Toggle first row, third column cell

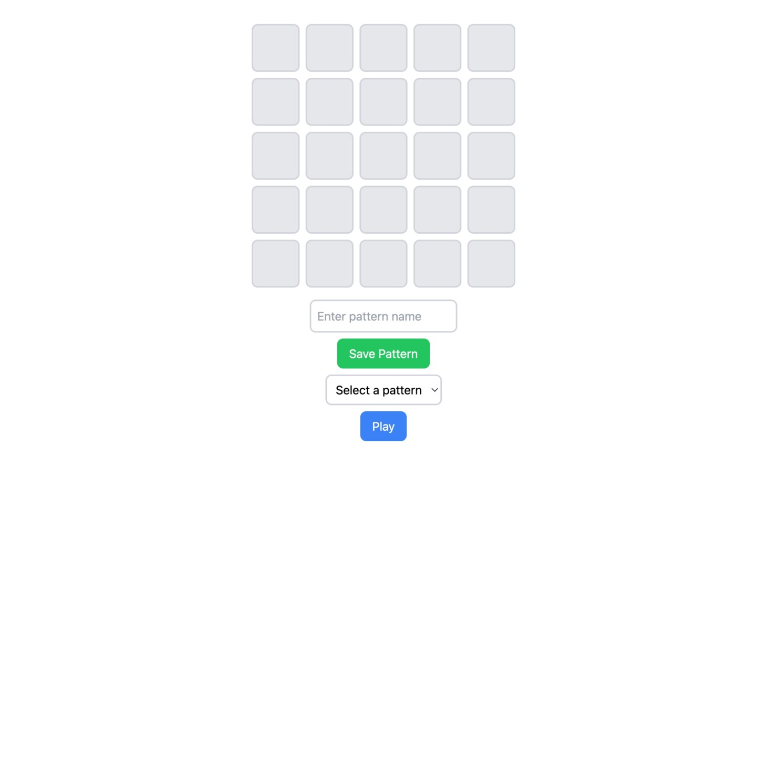383,48
